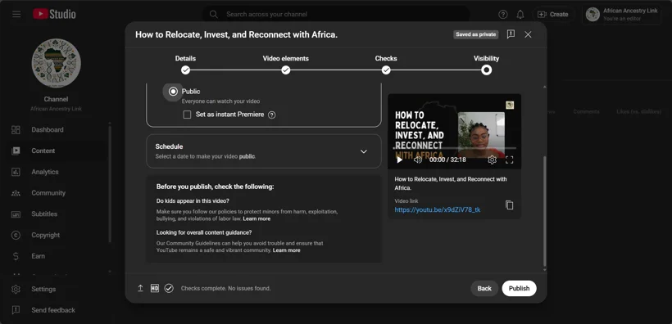The height and width of the screenshot is (324, 672).
Task: Open the hamburger navigation menu
Action: [x=16, y=14]
